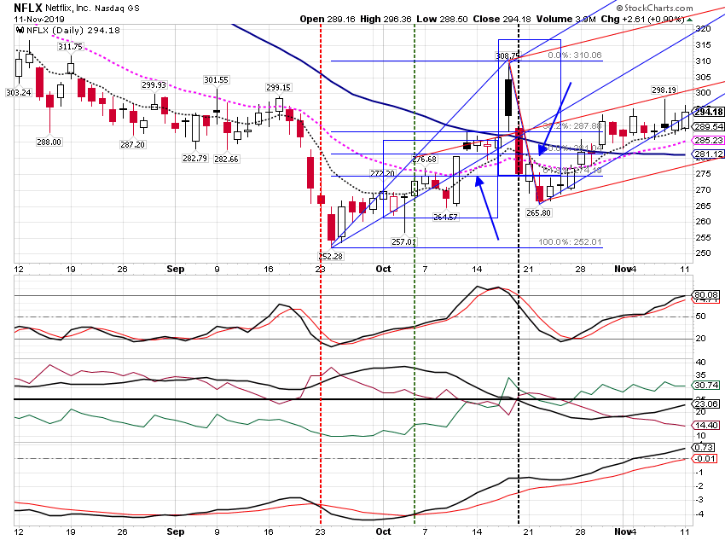Select the pink 285.23 value tag
Image resolution: width=725 pixels, height=540 pixels.
[709, 140]
